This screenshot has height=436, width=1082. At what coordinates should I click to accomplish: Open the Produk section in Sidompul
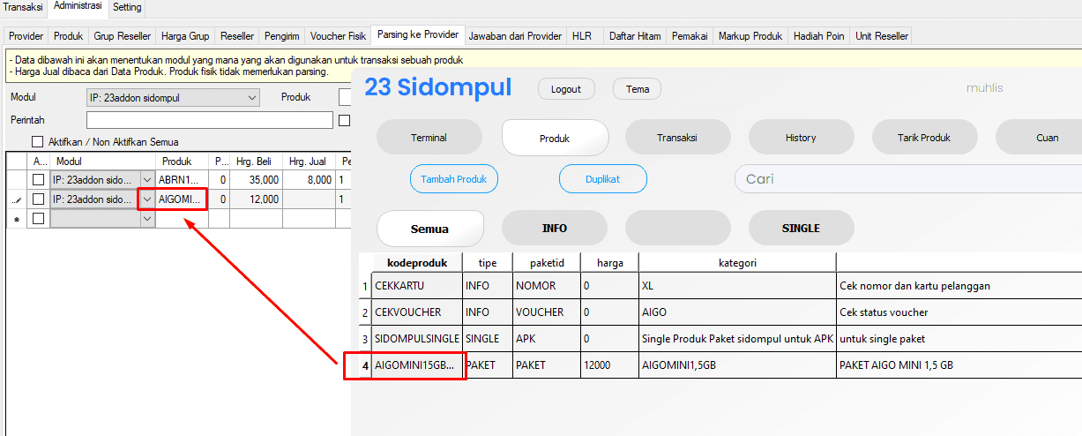click(555, 138)
